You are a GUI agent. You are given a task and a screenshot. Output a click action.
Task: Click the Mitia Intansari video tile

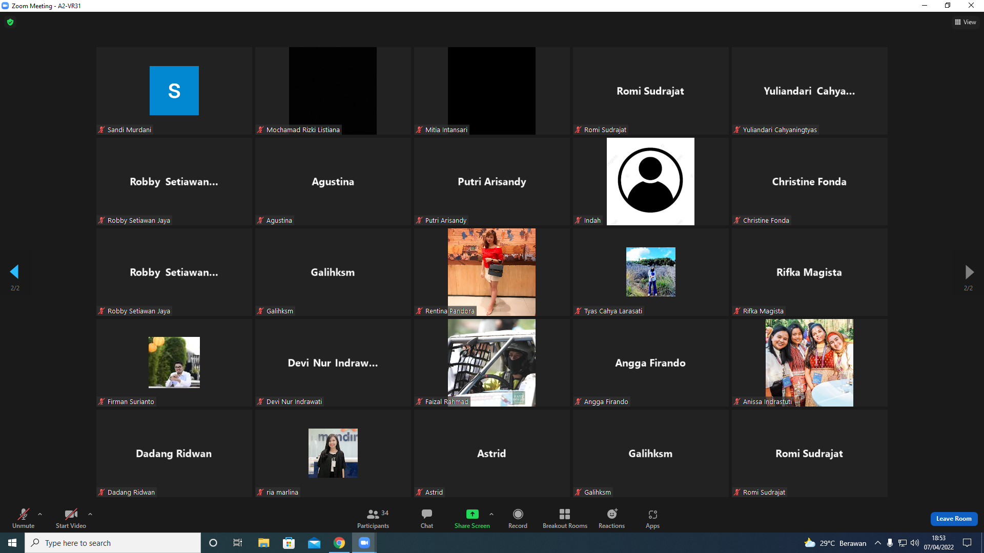tap(492, 91)
